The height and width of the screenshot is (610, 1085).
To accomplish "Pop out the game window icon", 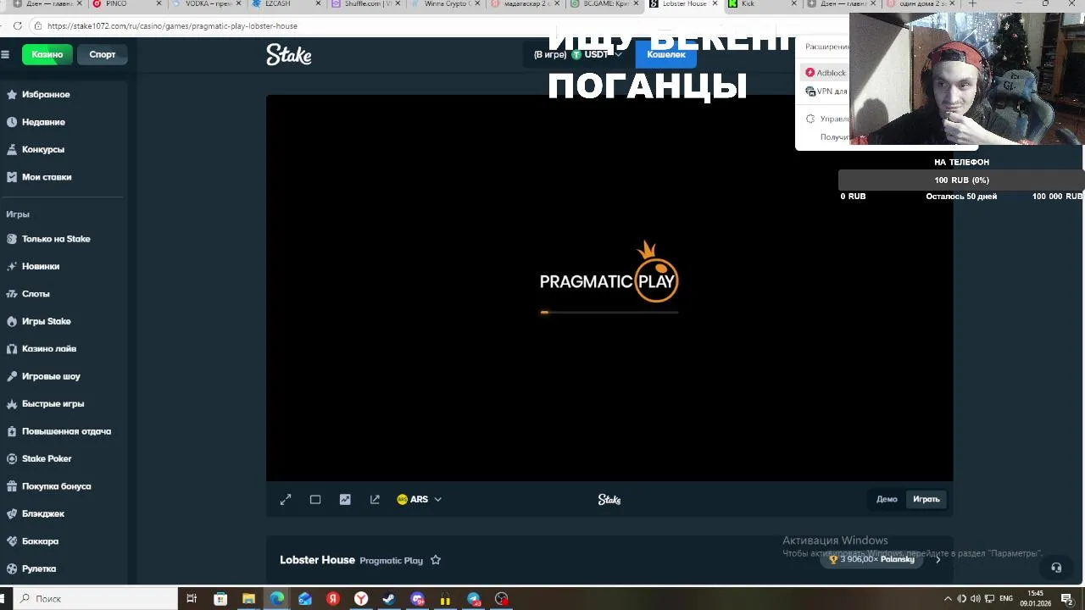I will (375, 500).
